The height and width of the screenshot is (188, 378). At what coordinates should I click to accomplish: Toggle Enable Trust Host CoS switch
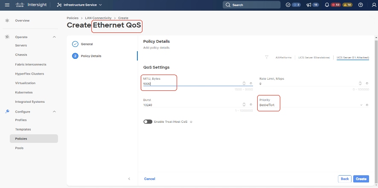148,122
